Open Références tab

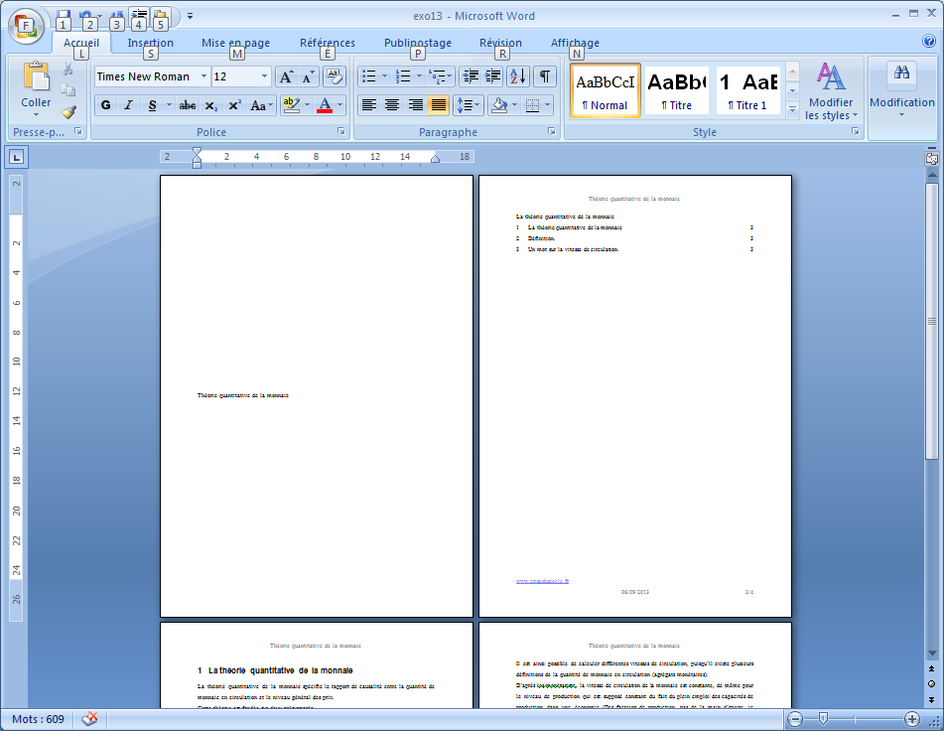(328, 43)
